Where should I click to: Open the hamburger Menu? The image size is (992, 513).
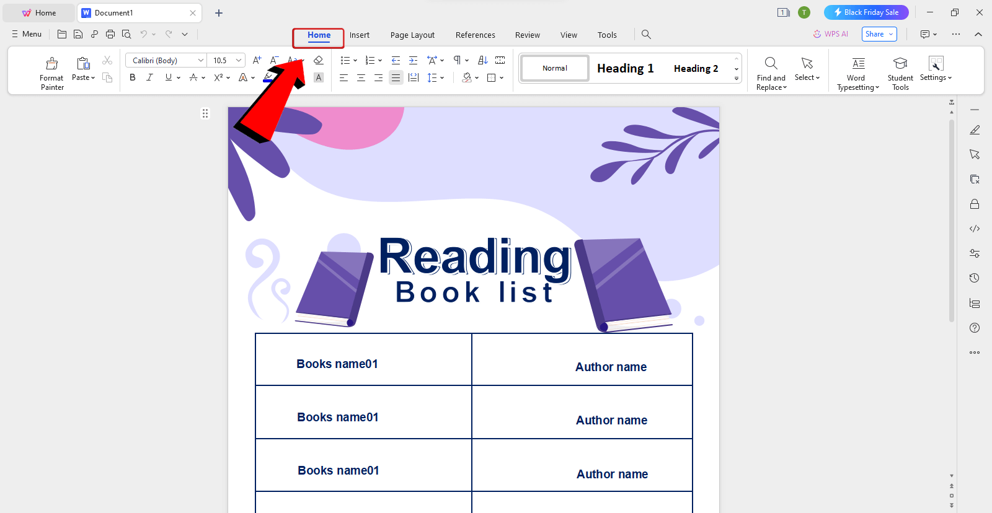click(27, 34)
